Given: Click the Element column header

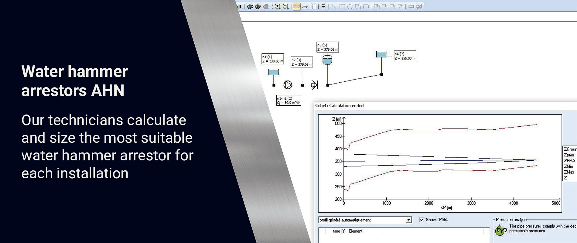Looking at the screenshot, I should [356, 231].
